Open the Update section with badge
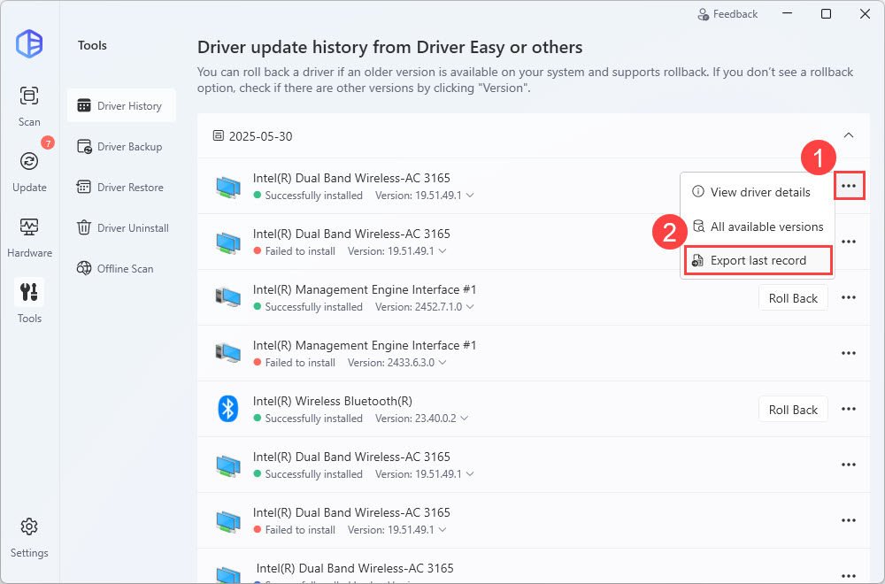 [29, 170]
